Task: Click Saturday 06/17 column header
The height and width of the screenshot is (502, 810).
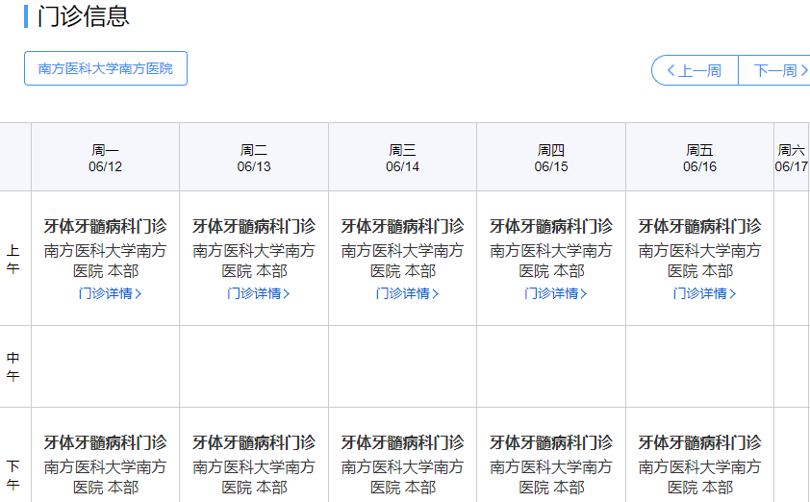Action: 791,158
